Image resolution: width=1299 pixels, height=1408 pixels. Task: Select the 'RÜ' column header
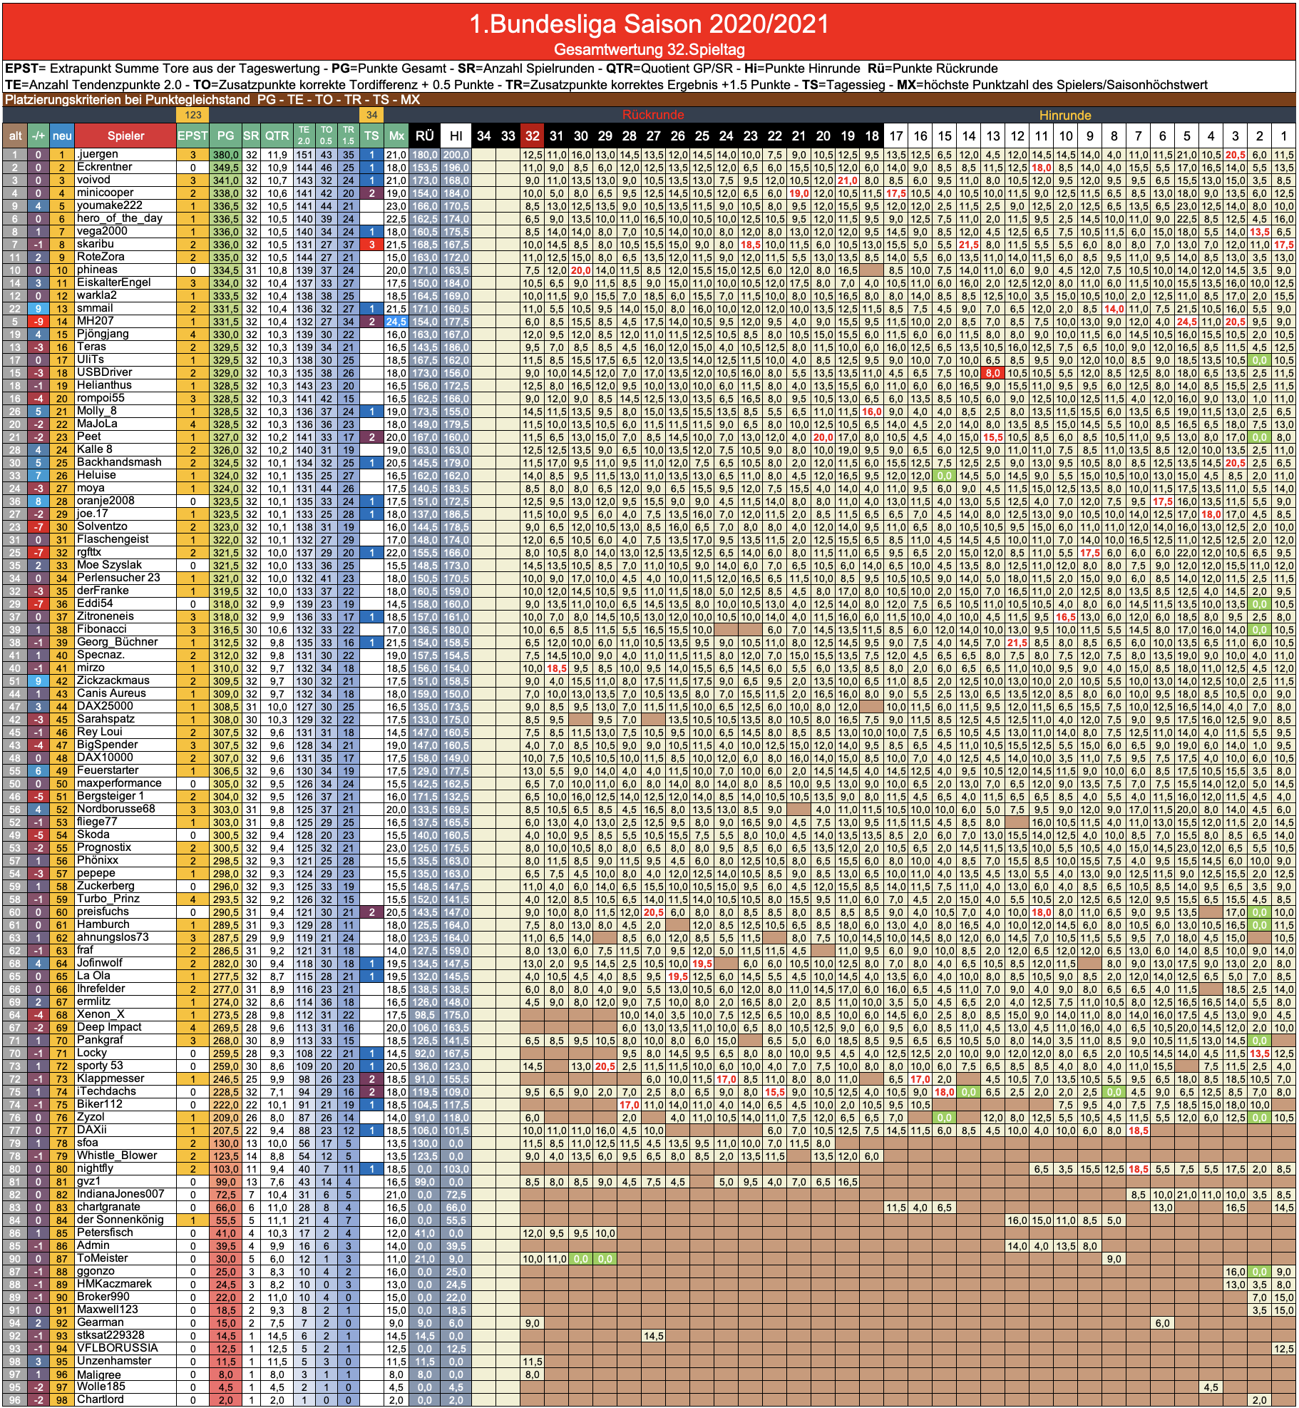click(x=424, y=136)
